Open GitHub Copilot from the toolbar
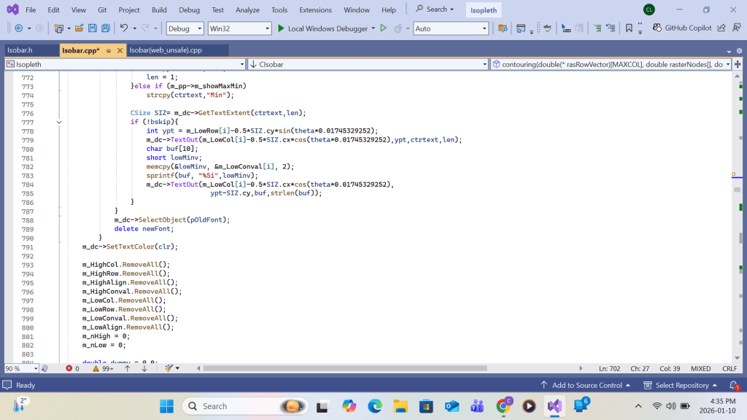The height and width of the screenshot is (420, 747). tap(681, 28)
